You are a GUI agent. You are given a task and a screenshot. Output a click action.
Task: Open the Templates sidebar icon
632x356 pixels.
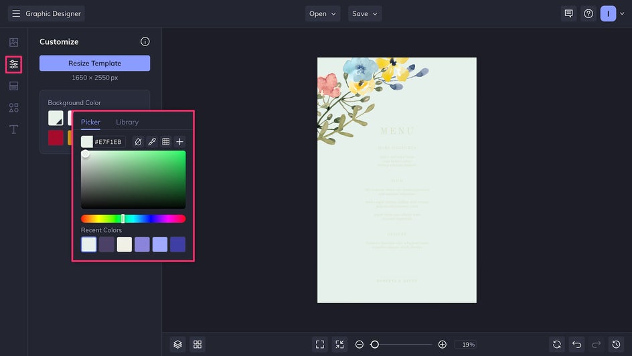(13, 86)
